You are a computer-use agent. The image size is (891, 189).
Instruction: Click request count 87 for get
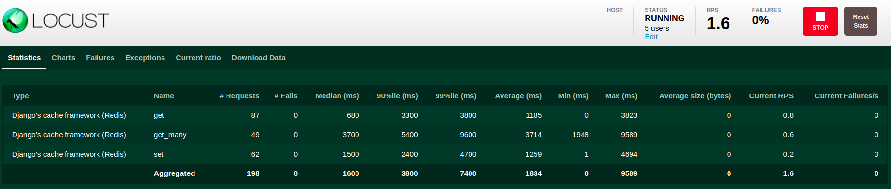tap(255, 115)
